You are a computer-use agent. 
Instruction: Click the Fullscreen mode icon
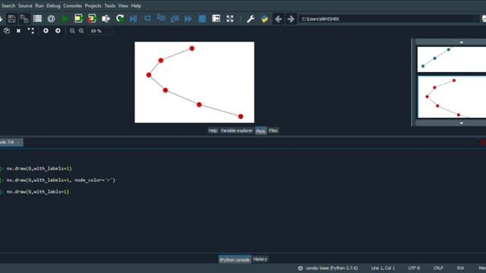tap(229, 18)
